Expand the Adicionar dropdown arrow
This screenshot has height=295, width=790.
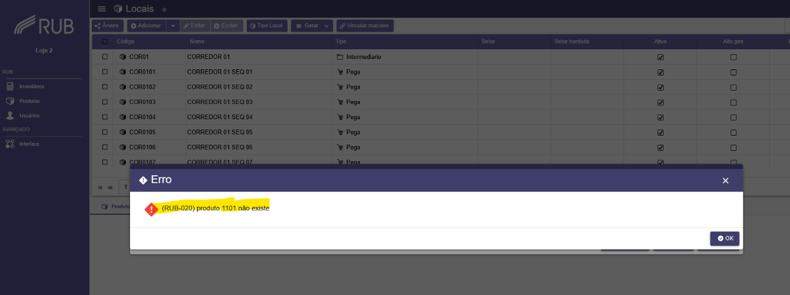click(173, 26)
